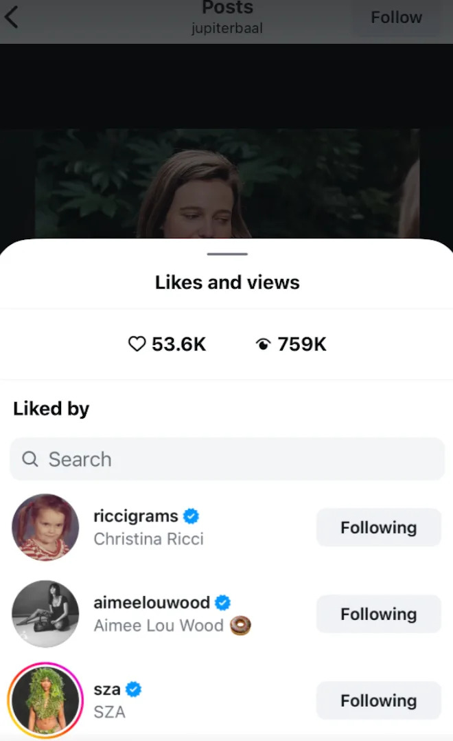Screen dimensions: 453x741
Task: Toggle Following for aimeelouwood
Action: tap(378, 614)
